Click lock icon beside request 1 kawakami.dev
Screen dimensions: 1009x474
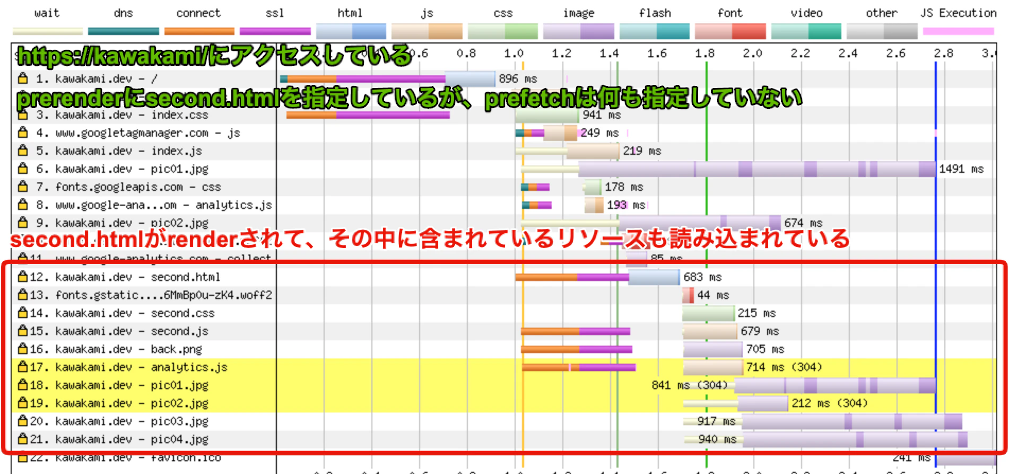pos(23,78)
